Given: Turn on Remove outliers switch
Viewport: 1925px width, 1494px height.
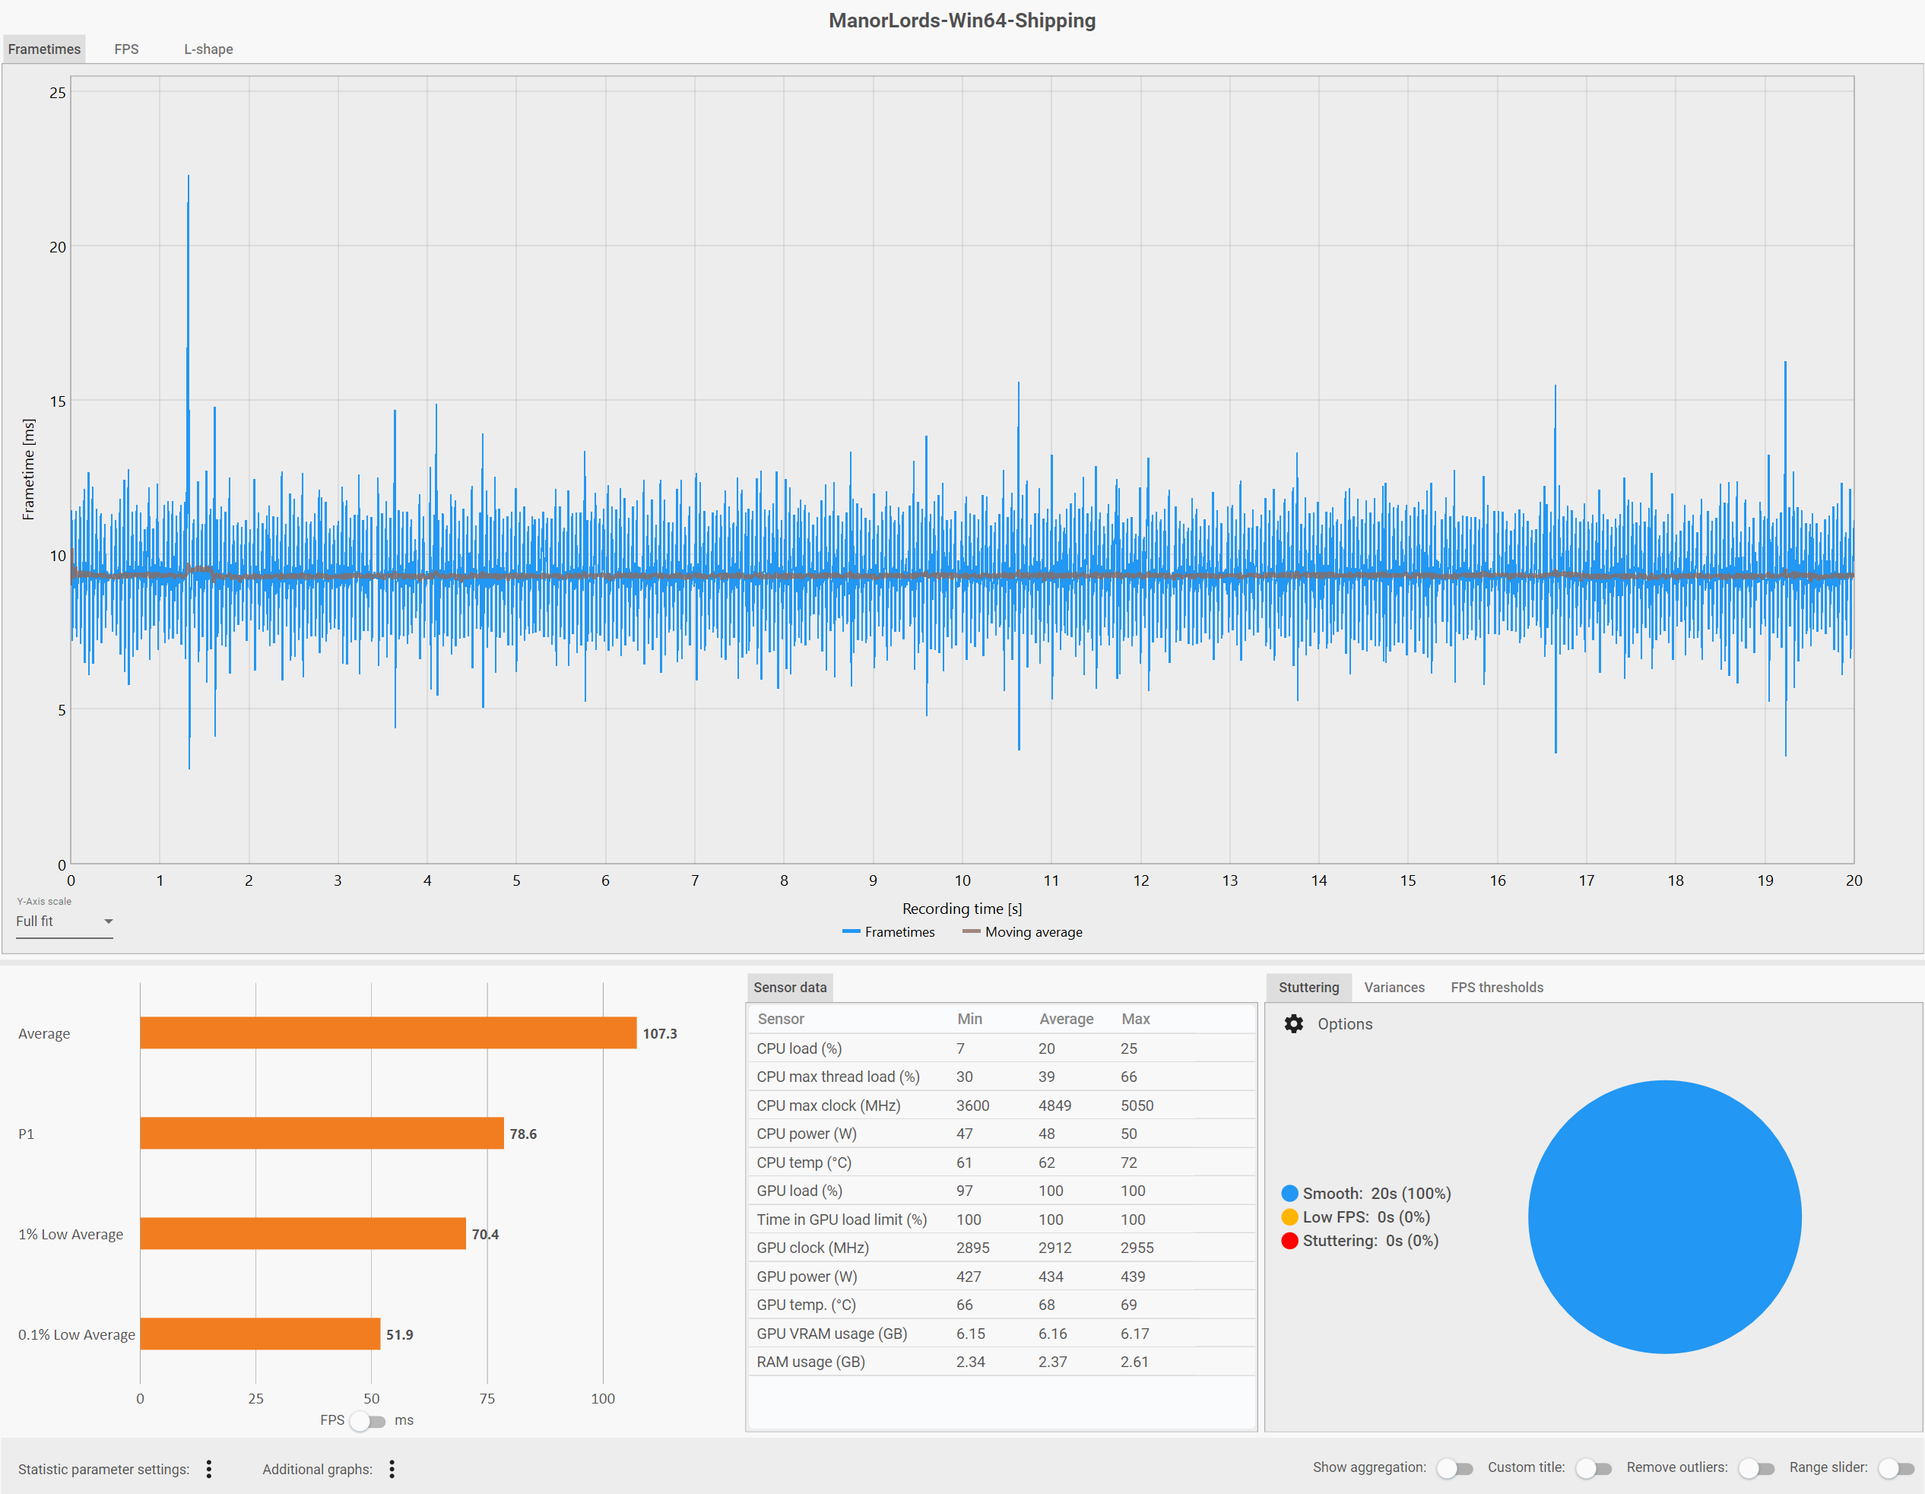Looking at the screenshot, I should click(x=1755, y=1468).
